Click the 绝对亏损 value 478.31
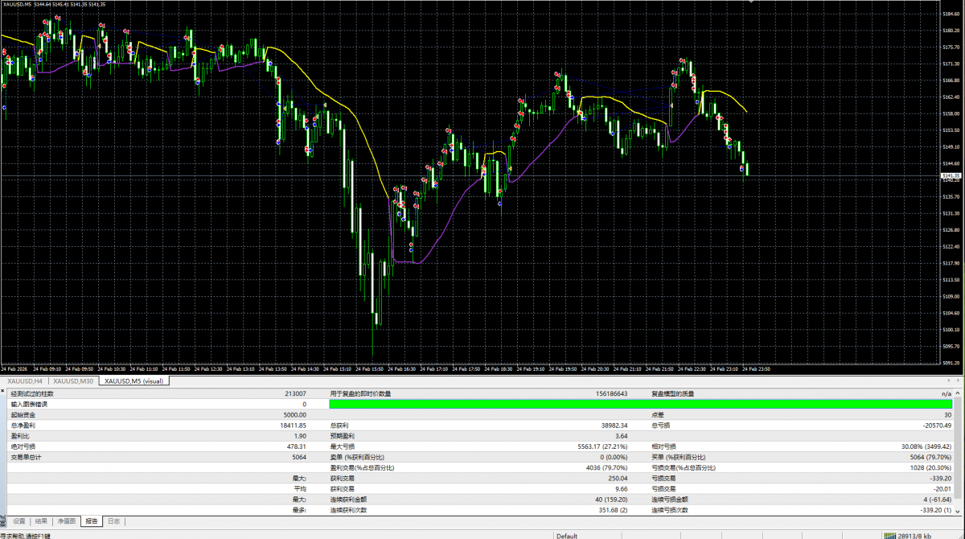 click(297, 446)
